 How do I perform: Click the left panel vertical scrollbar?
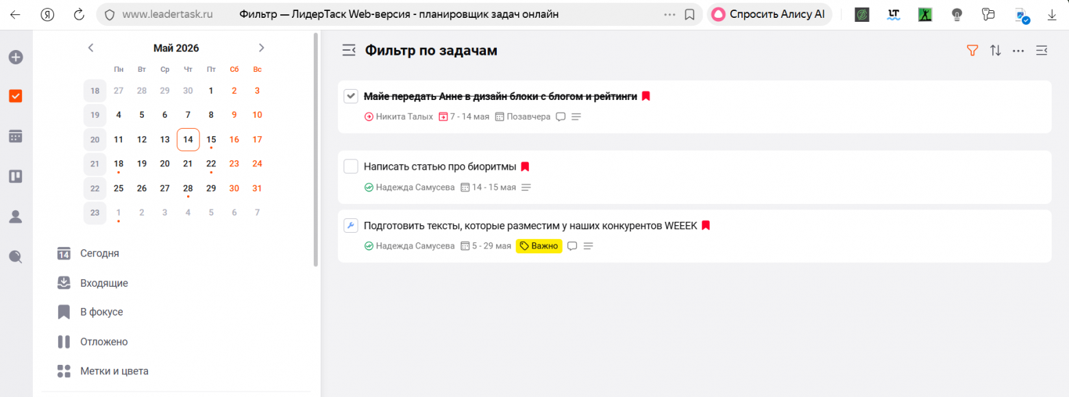coord(315,149)
